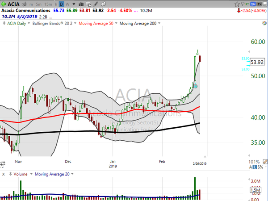Click the flag icon in header
Image resolution: width=268 pixels, height=201 pixels.
(242, 4)
